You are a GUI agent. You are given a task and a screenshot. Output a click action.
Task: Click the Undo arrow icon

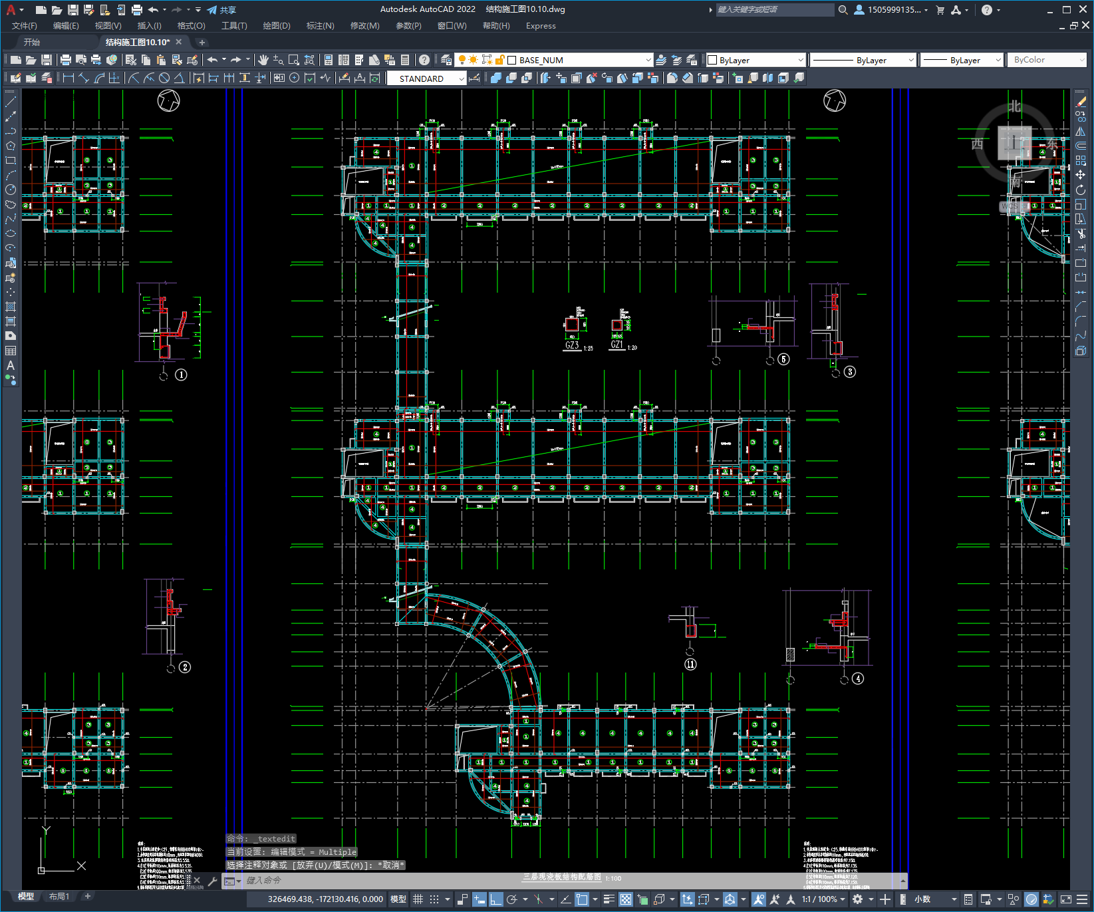212,60
